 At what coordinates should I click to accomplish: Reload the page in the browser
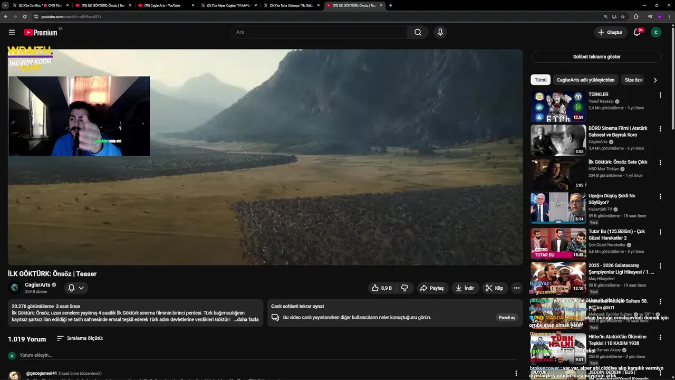(24, 16)
